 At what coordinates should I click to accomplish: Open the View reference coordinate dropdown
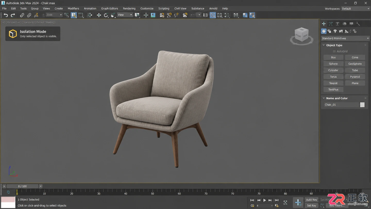click(x=125, y=15)
